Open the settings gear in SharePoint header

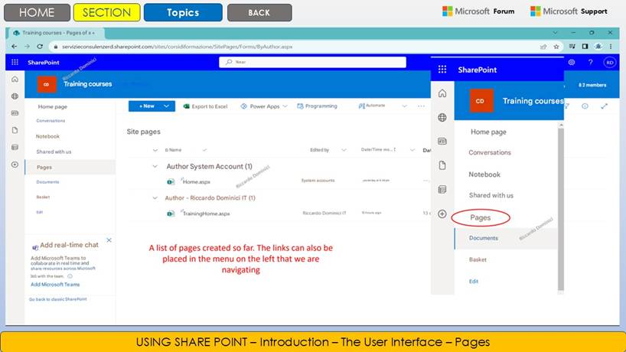[x=572, y=62]
